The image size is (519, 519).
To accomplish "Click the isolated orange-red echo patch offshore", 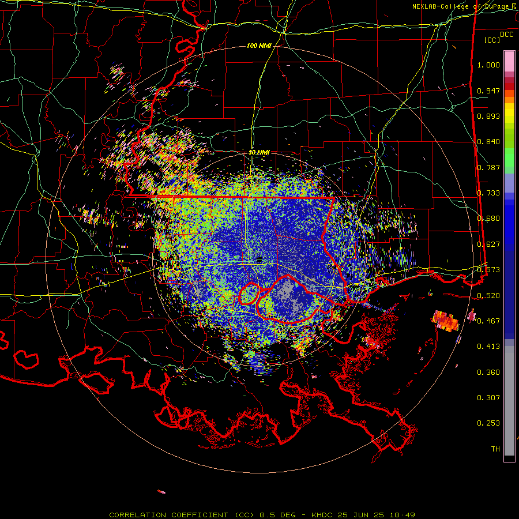I will (x=445, y=321).
